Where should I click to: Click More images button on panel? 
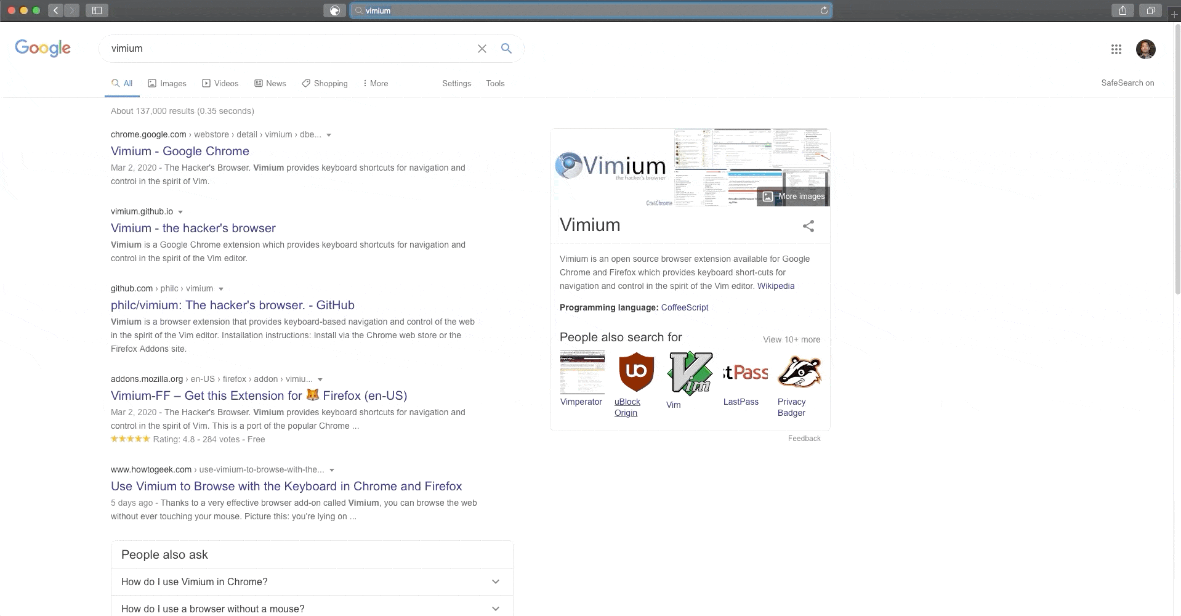pyautogui.click(x=793, y=197)
